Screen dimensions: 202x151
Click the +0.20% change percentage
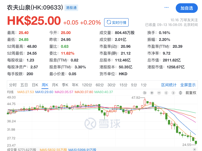90,23
